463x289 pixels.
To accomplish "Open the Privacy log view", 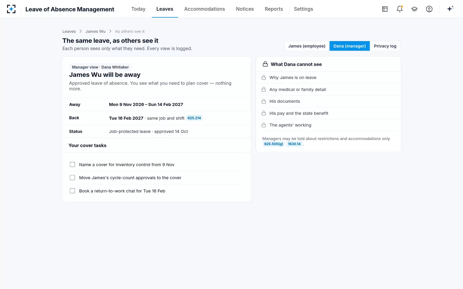I will point(385,46).
